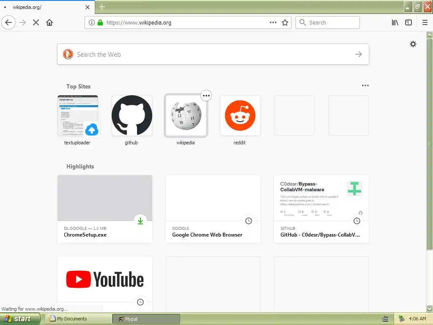Switch to My Documents taskbar window
The image size is (433, 325).
pos(78,319)
